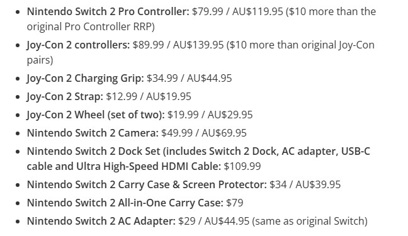Select the Joy-Con 2 Strap label
Screen dimensions: 408x236
coord(65,96)
